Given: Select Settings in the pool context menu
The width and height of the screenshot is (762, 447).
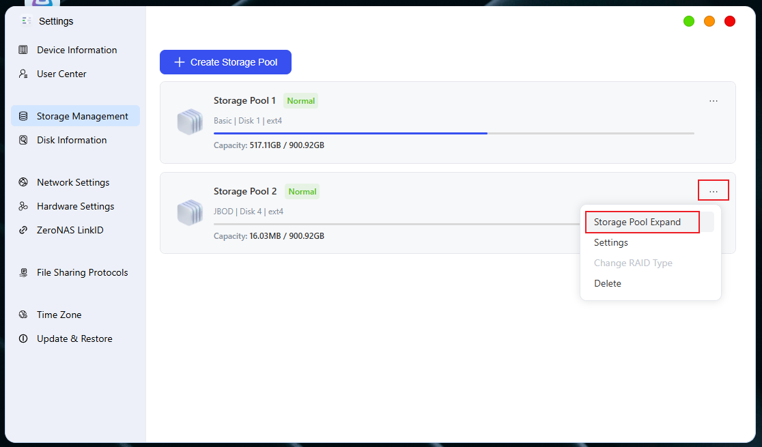Looking at the screenshot, I should click(x=611, y=242).
